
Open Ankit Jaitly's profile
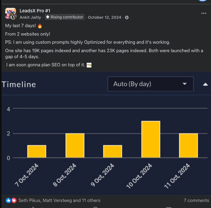click(30, 17)
